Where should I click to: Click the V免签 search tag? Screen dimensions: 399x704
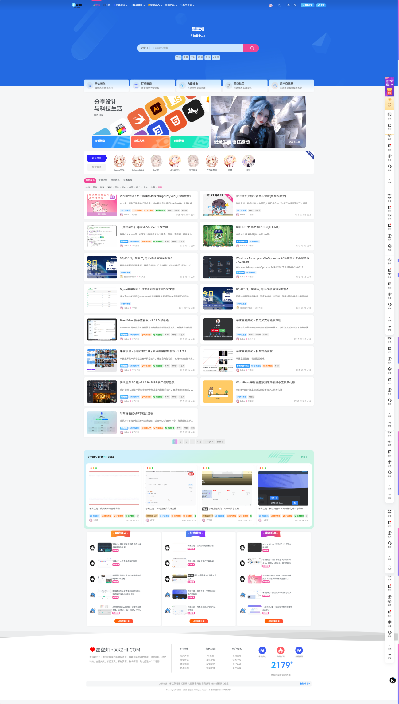click(x=216, y=57)
